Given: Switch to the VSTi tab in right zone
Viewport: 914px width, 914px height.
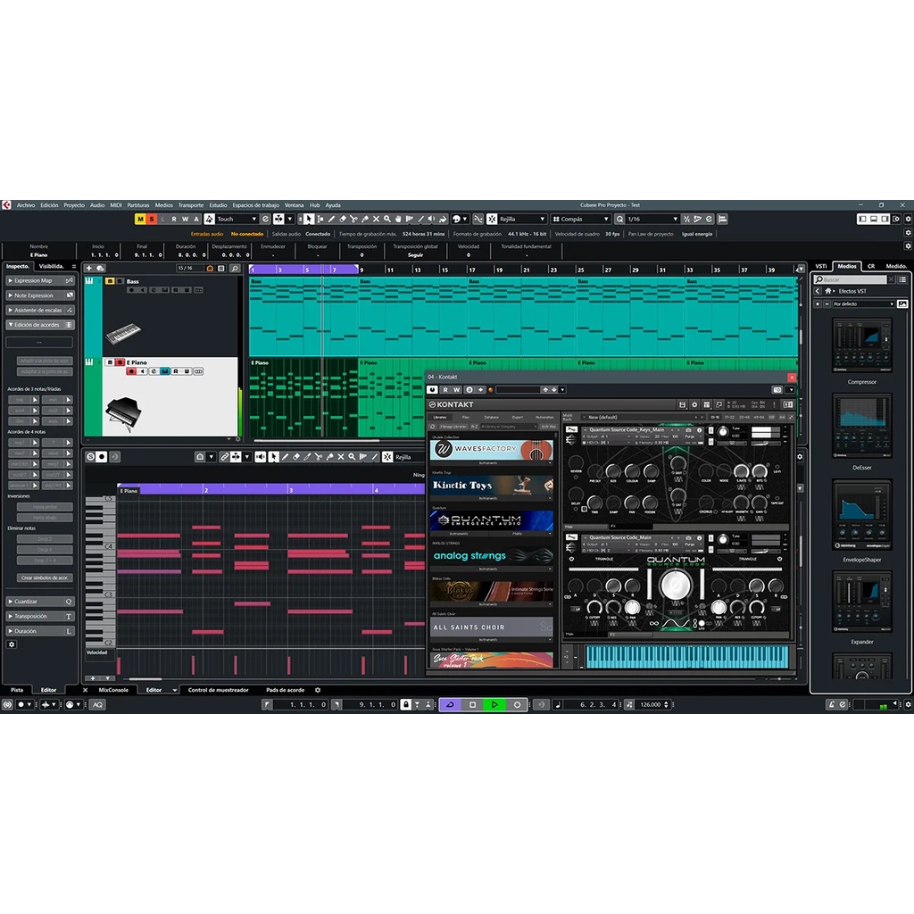Looking at the screenshot, I should 821,266.
